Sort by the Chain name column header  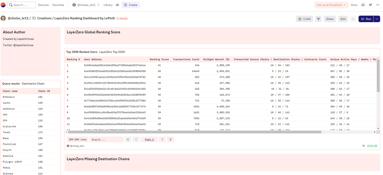(10, 91)
